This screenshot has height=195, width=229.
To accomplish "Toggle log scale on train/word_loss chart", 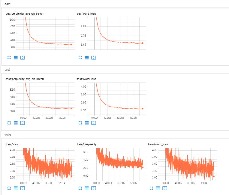I will pos(158,188).
